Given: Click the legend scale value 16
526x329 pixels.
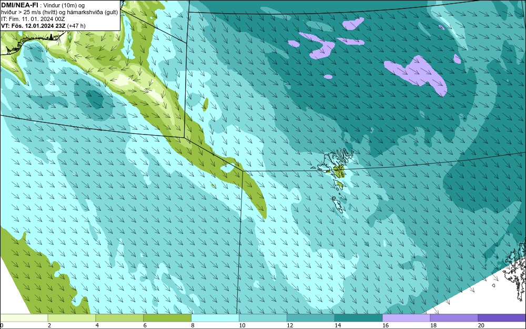Looking at the screenshot, I should coord(386,325).
